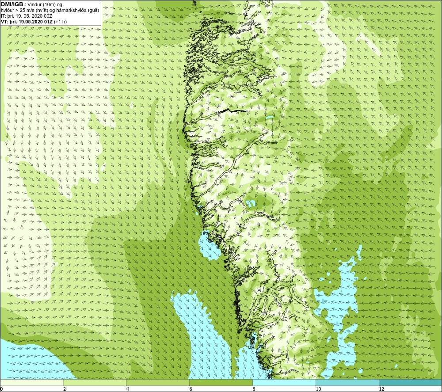
Task: Click the 'VT: þri. 19.05.2020 01Z' line
Action: coord(27,22)
